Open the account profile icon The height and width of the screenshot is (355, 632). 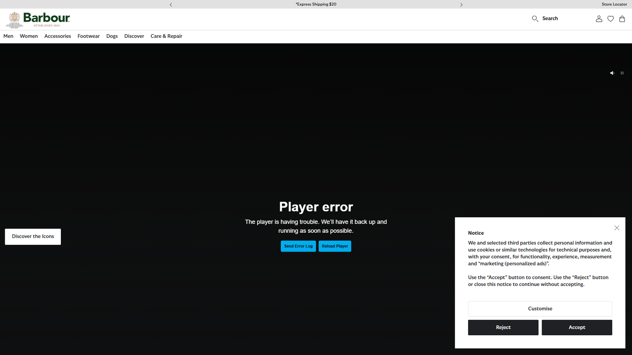click(599, 19)
